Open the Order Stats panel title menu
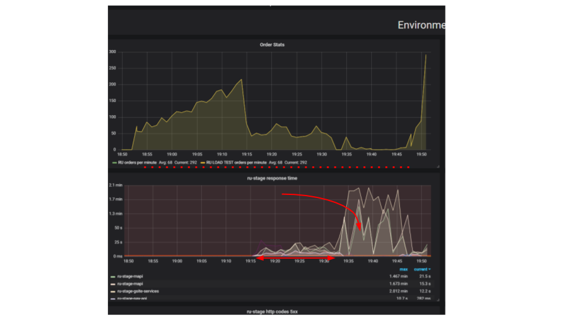Image resolution: width=585 pixels, height=329 pixels. pyautogui.click(x=272, y=44)
